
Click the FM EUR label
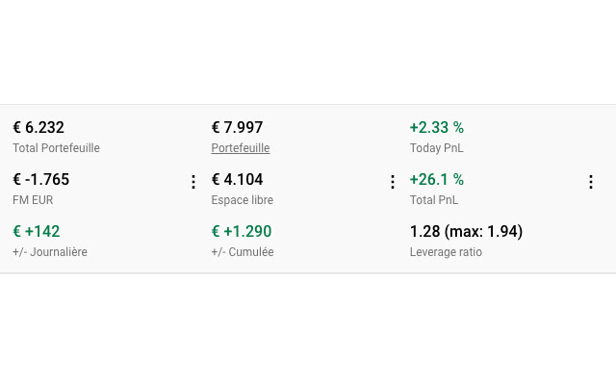[33, 200]
